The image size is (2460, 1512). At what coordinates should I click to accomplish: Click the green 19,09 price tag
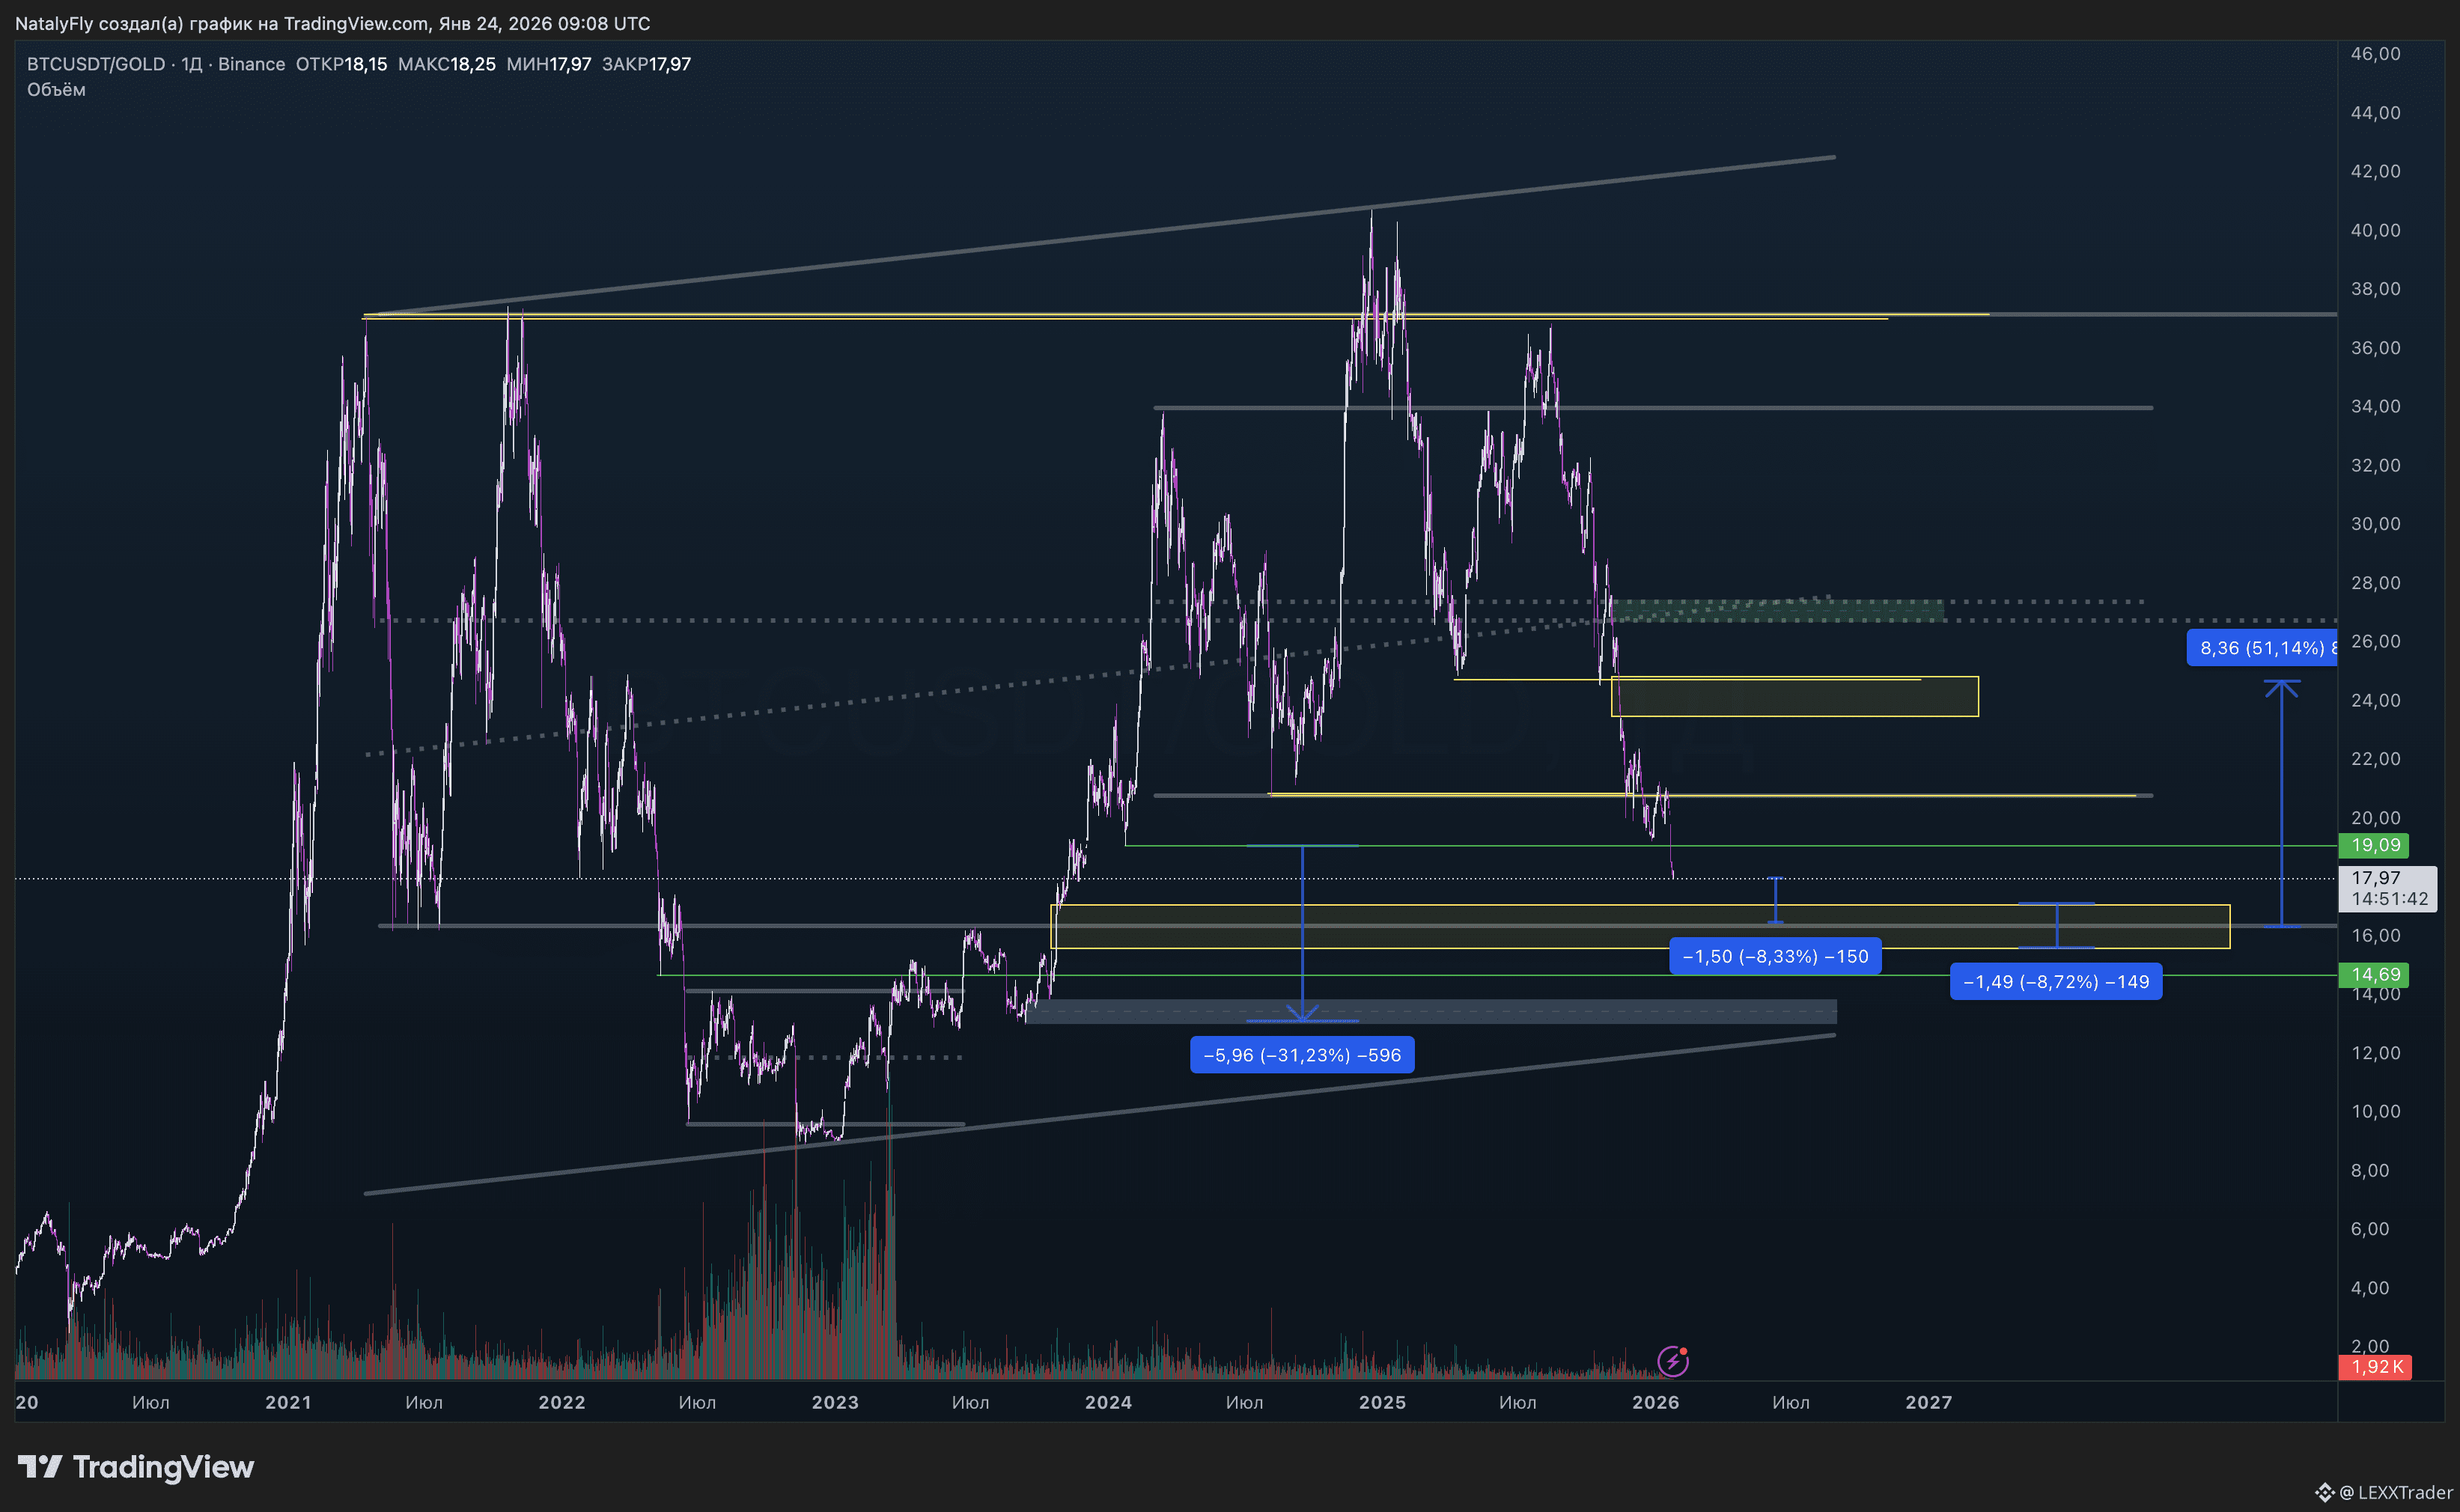point(2374,845)
